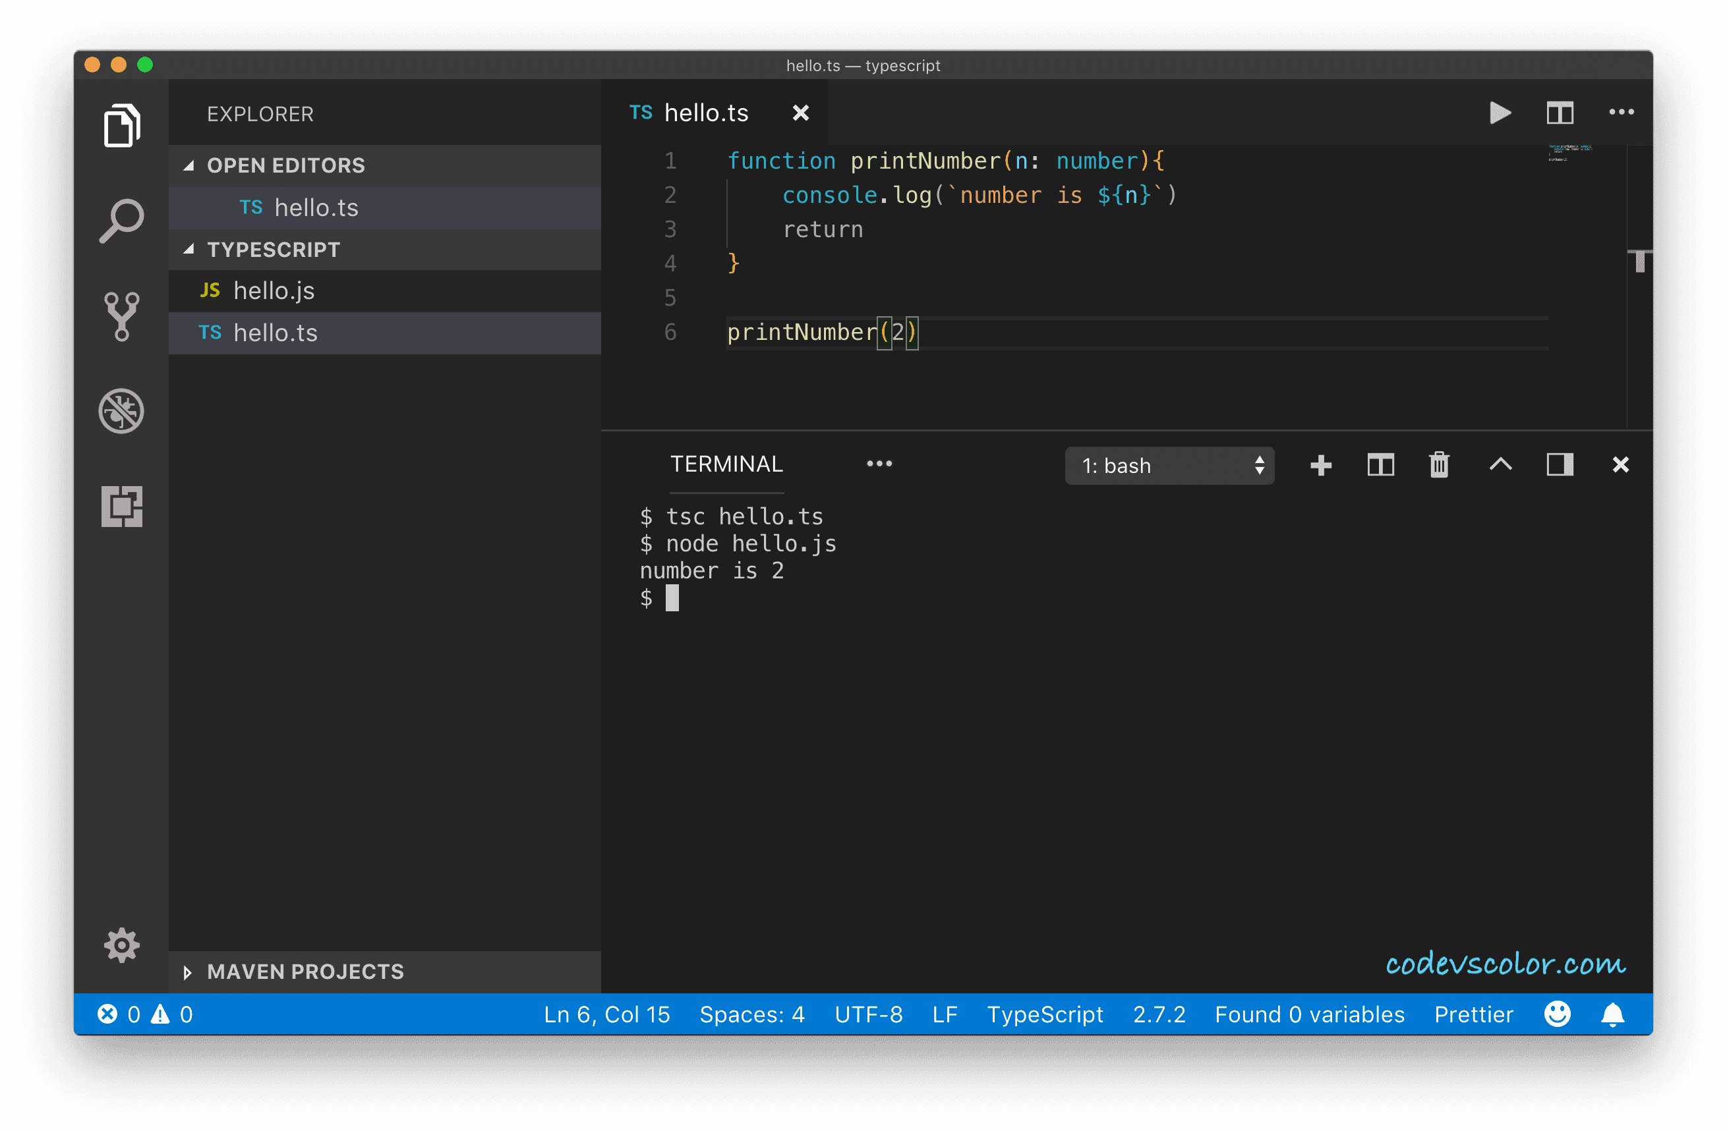Open the Settings gear
This screenshot has width=1727, height=1133.
pyautogui.click(x=121, y=945)
